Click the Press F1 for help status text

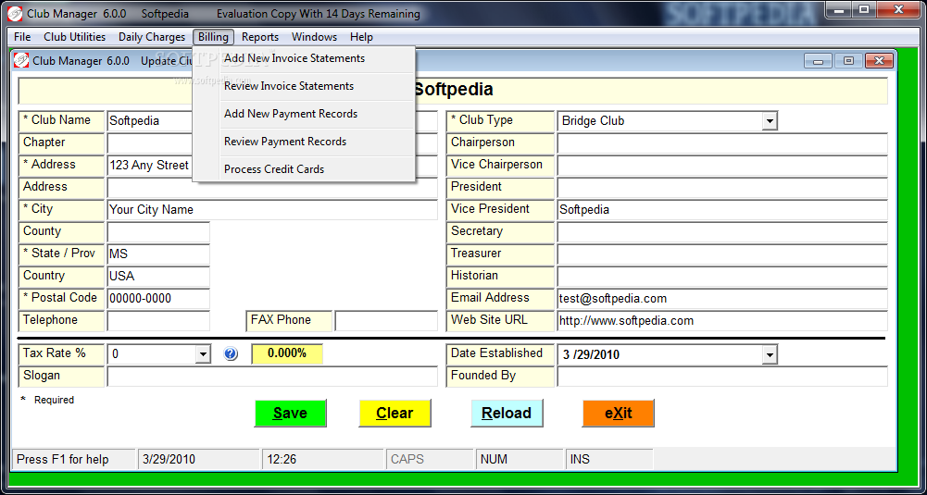coord(74,459)
